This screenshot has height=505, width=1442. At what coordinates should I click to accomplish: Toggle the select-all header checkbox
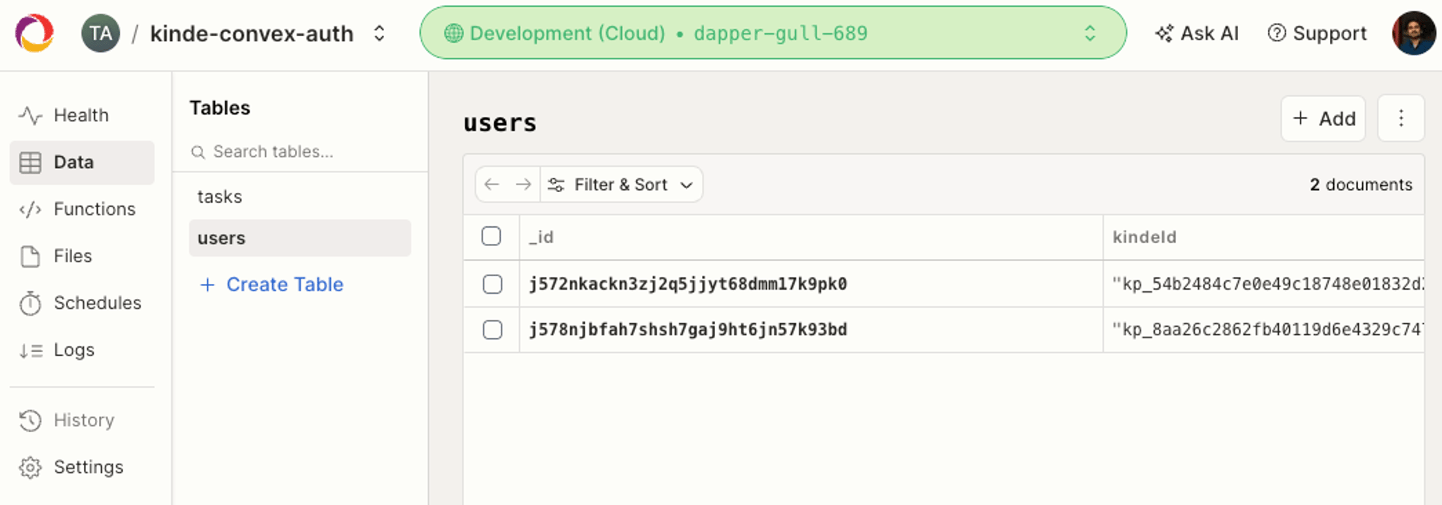pyautogui.click(x=491, y=236)
